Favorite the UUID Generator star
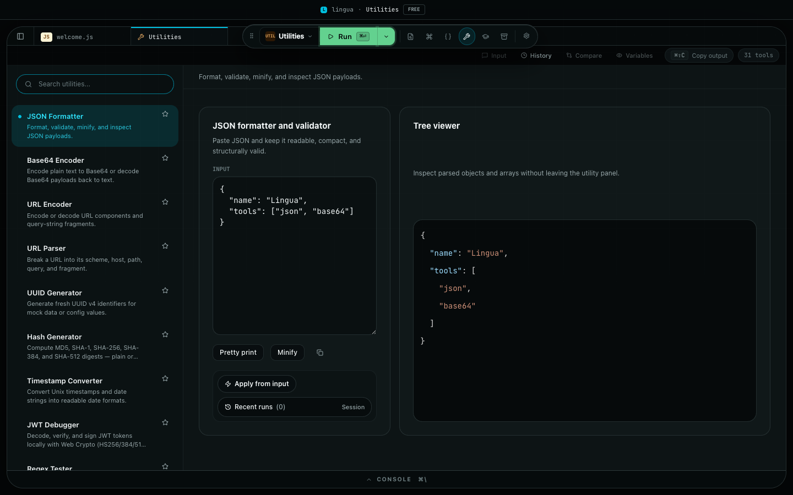This screenshot has height=495, width=793. pos(165,290)
